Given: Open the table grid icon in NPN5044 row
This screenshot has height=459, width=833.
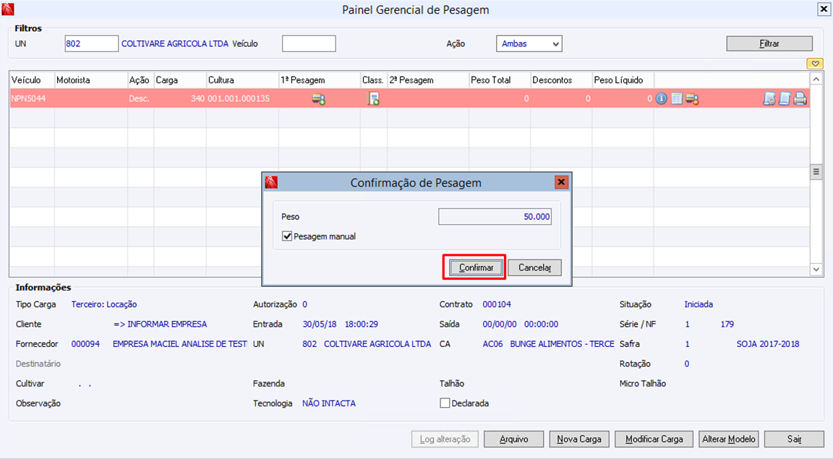Looking at the screenshot, I should [676, 99].
